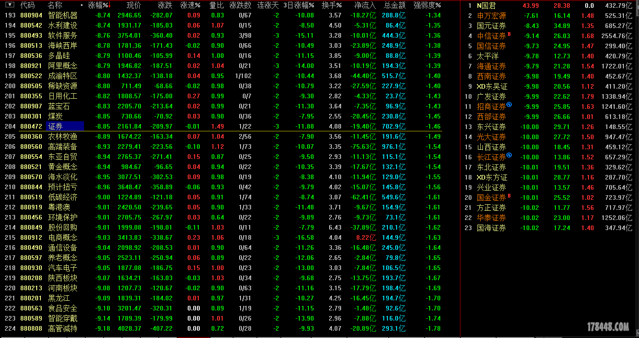Select 太平洋 in the stock list
Viewport: 639px width, 338px height.
point(488,56)
